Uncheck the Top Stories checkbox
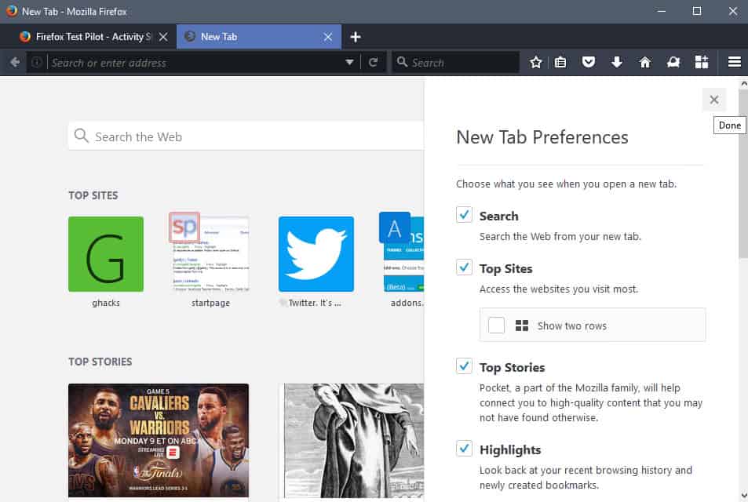The height and width of the screenshot is (502, 748). (464, 366)
